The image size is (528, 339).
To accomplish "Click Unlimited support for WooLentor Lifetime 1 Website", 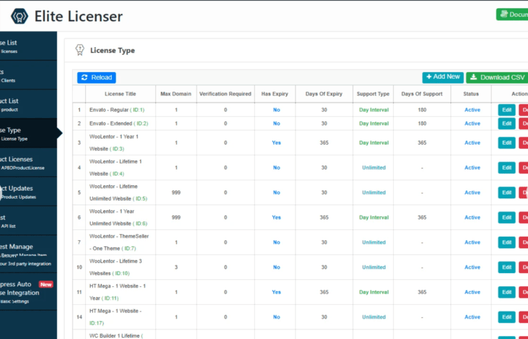I will pyautogui.click(x=374, y=167).
